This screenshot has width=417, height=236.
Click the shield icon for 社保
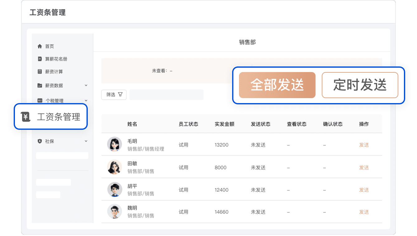pos(40,141)
